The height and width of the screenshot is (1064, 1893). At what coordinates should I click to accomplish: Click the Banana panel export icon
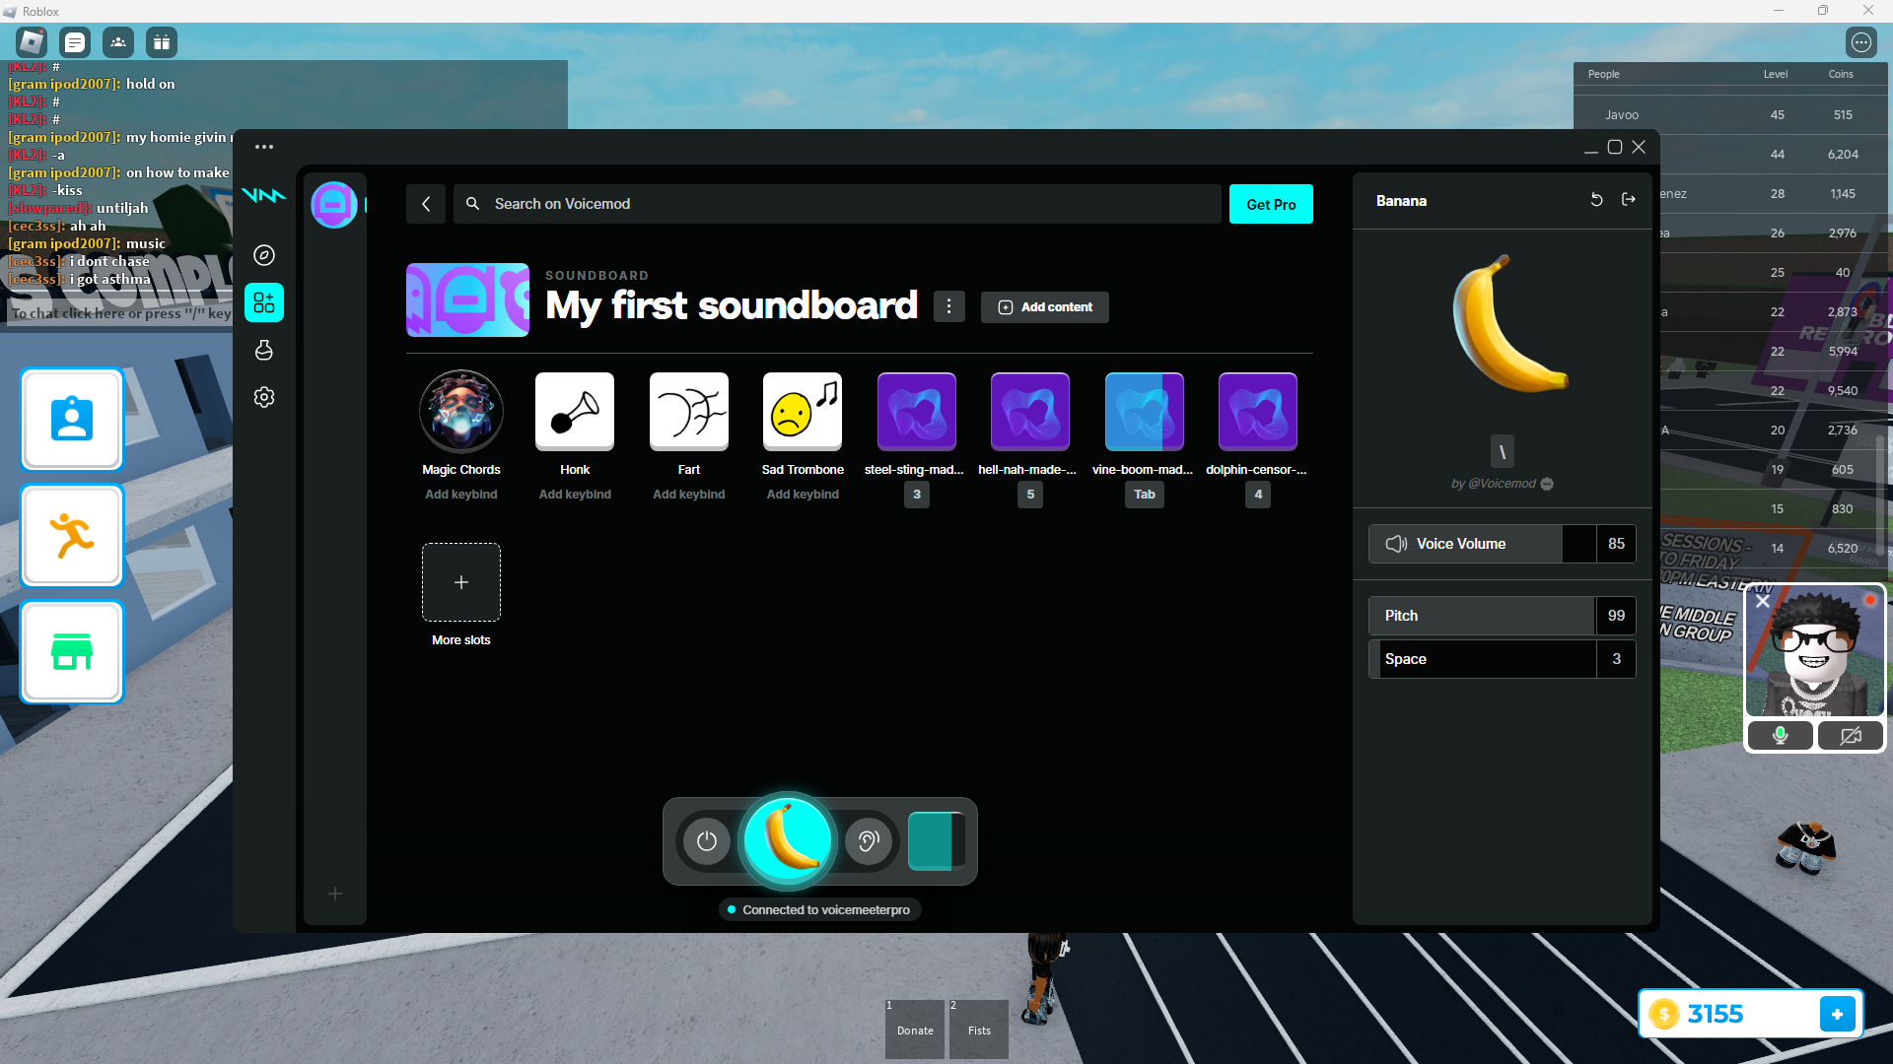pyautogui.click(x=1629, y=200)
